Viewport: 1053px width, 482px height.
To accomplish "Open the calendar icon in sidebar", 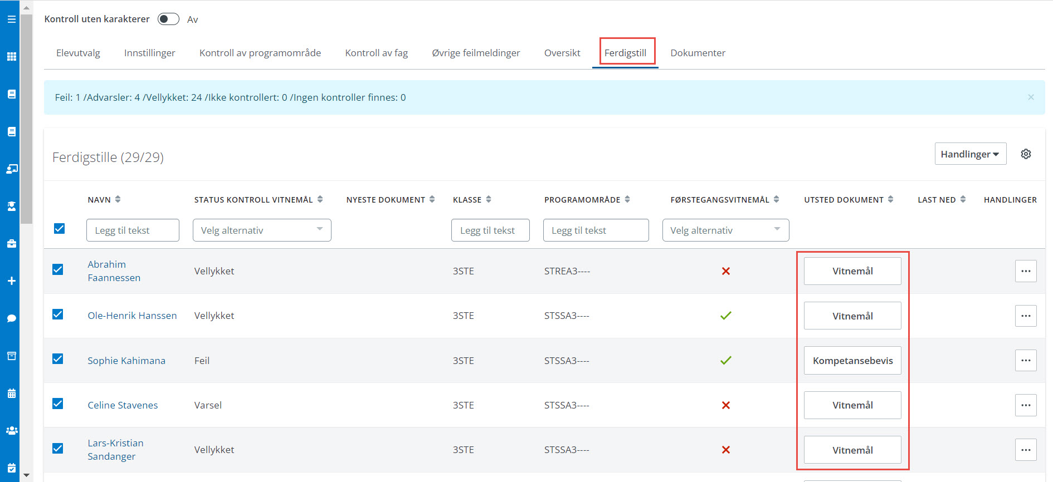I will point(11,394).
